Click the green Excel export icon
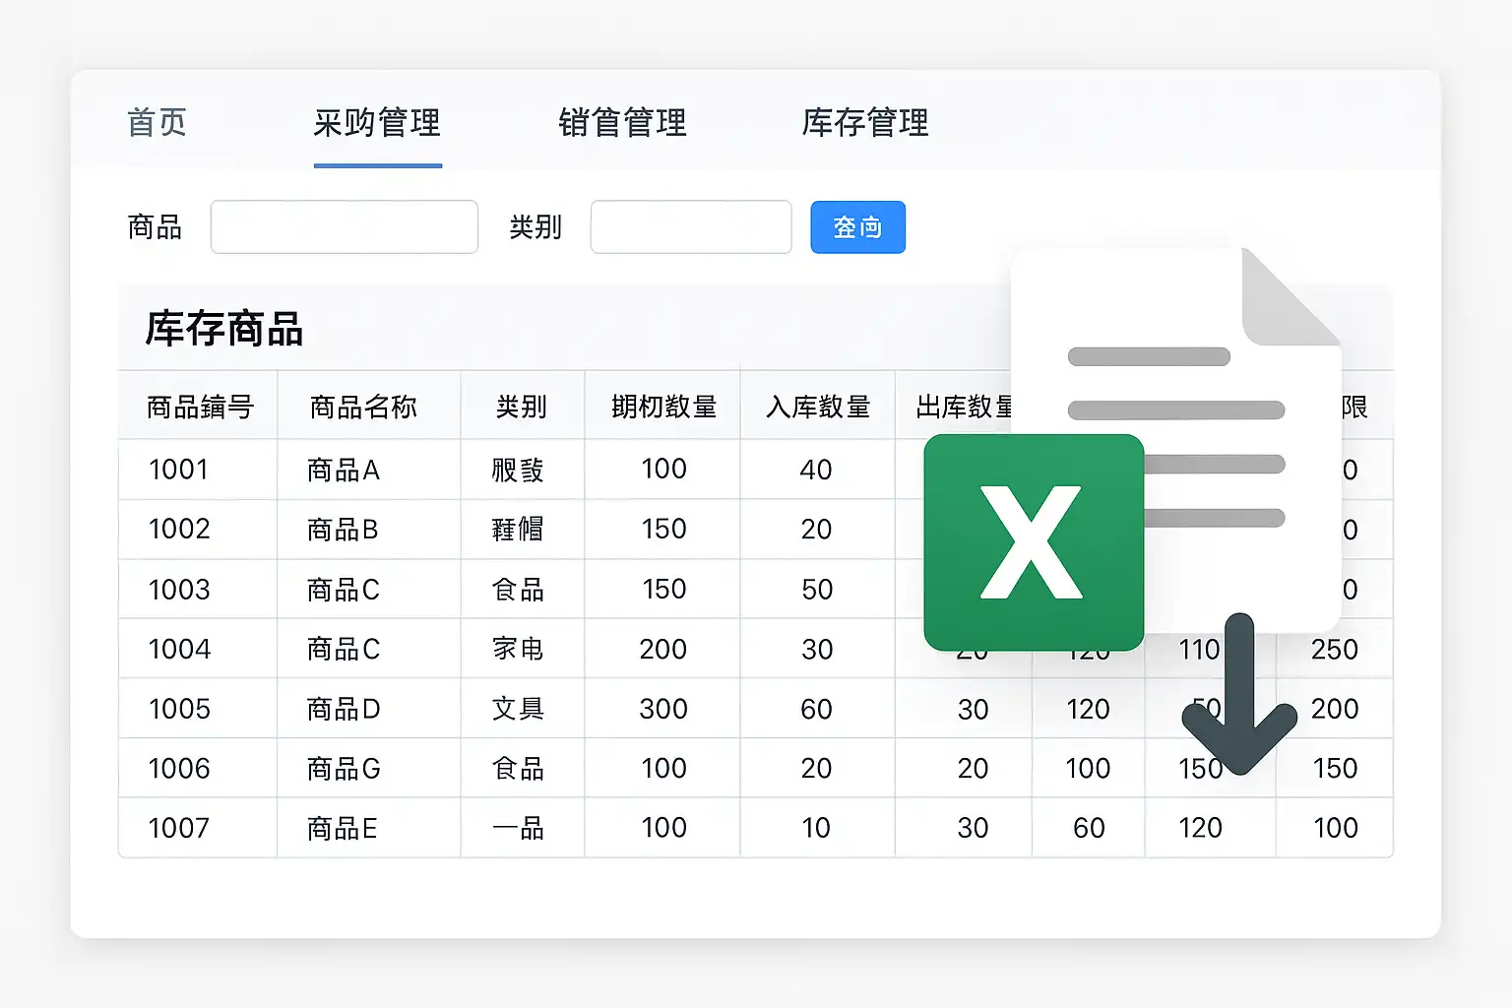The height and width of the screenshot is (1008, 1512). [1034, 542]
